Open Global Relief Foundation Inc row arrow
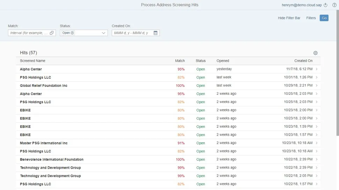 (x=316, y=85)
